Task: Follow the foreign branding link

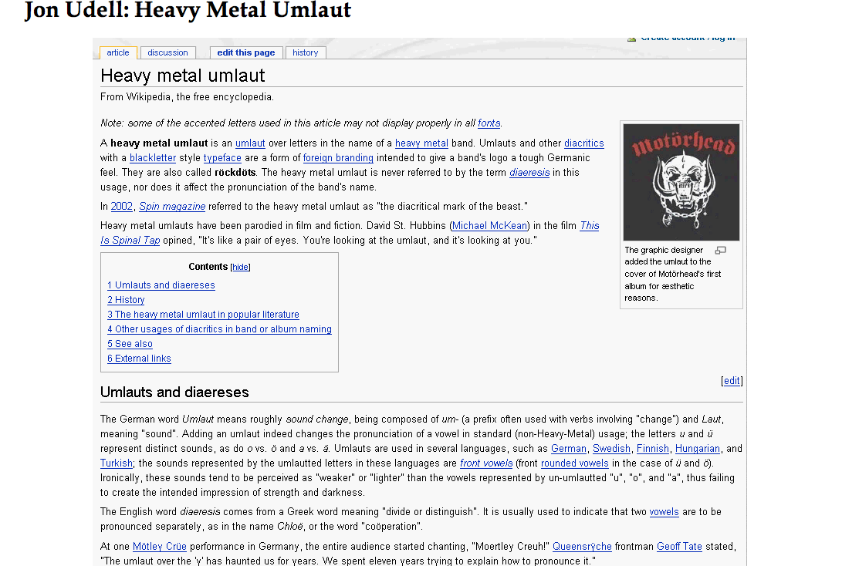Action: coord(338,158)
